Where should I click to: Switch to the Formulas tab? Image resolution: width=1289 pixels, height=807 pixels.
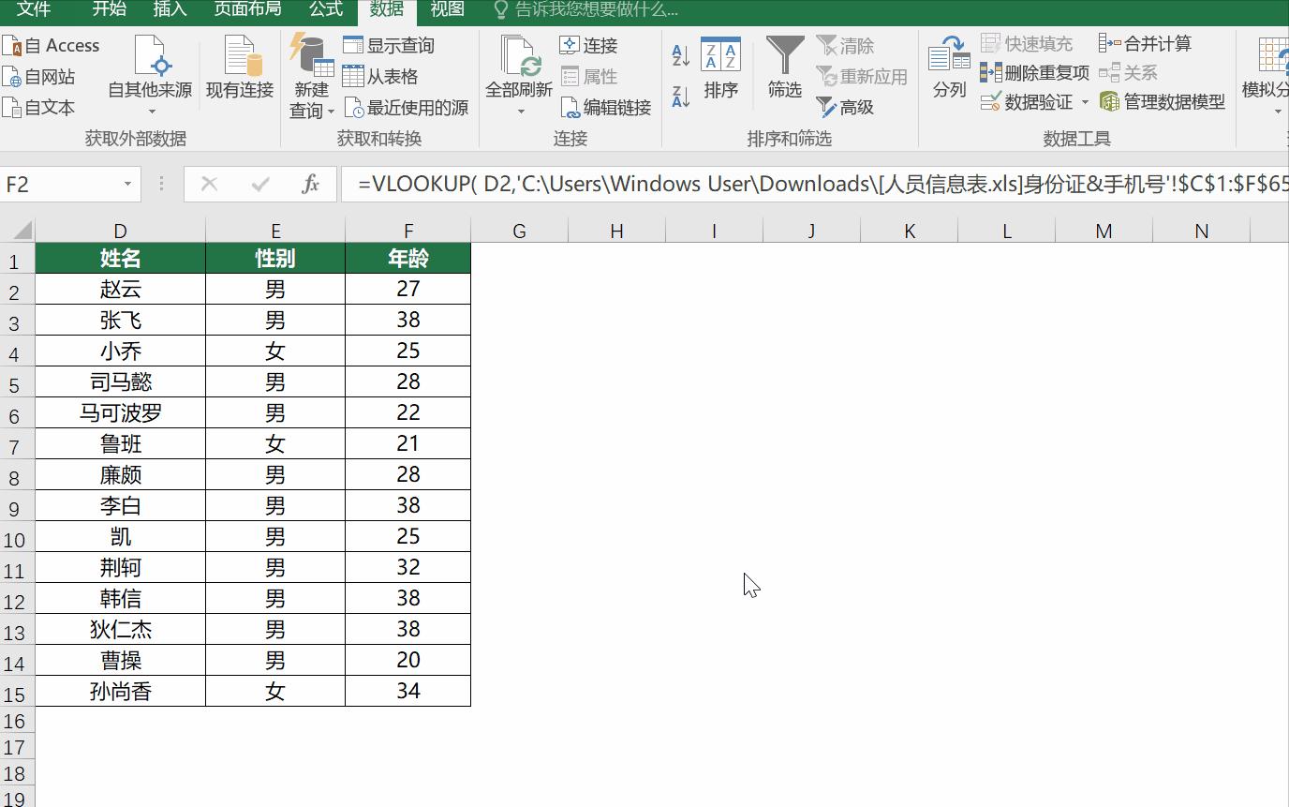pyautogui.click(x=325, y=10)
